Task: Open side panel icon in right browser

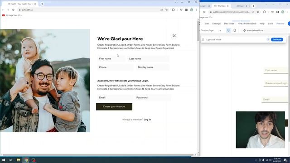Action: [277, 12]
